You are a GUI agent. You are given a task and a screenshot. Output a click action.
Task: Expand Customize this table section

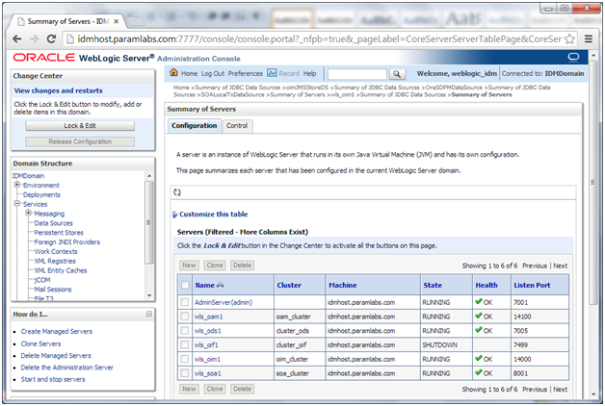174,215
